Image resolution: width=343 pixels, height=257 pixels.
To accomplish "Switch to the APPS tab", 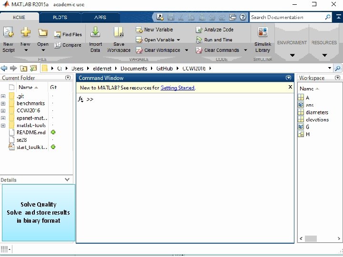I will point(100,18).
